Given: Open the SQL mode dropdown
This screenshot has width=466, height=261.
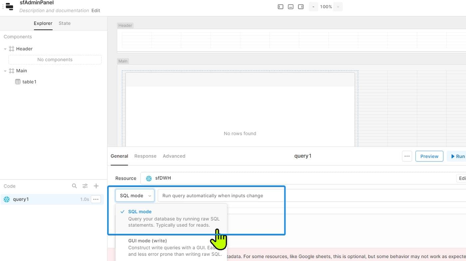Looking at the screenshot, I should coord(135,196).
